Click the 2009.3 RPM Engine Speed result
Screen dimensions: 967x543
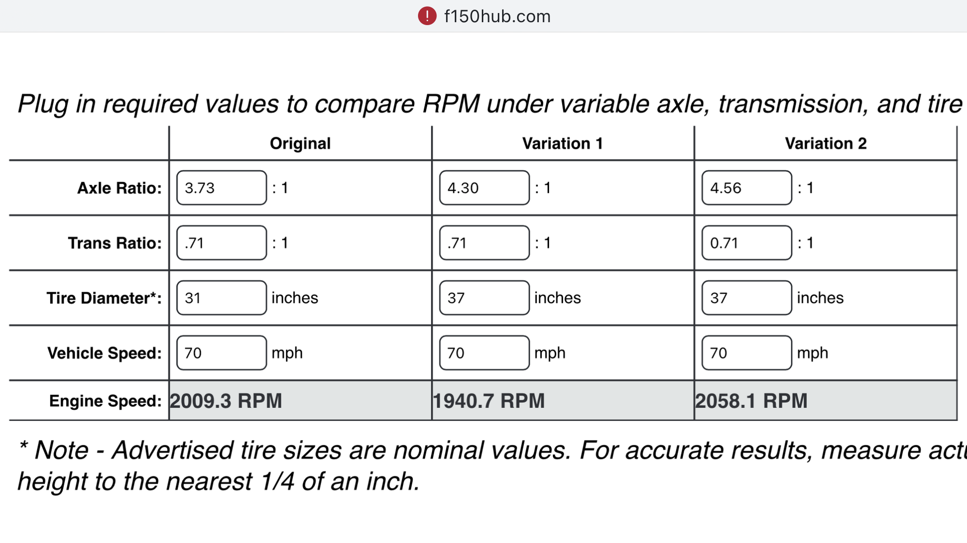pos(226,401)
